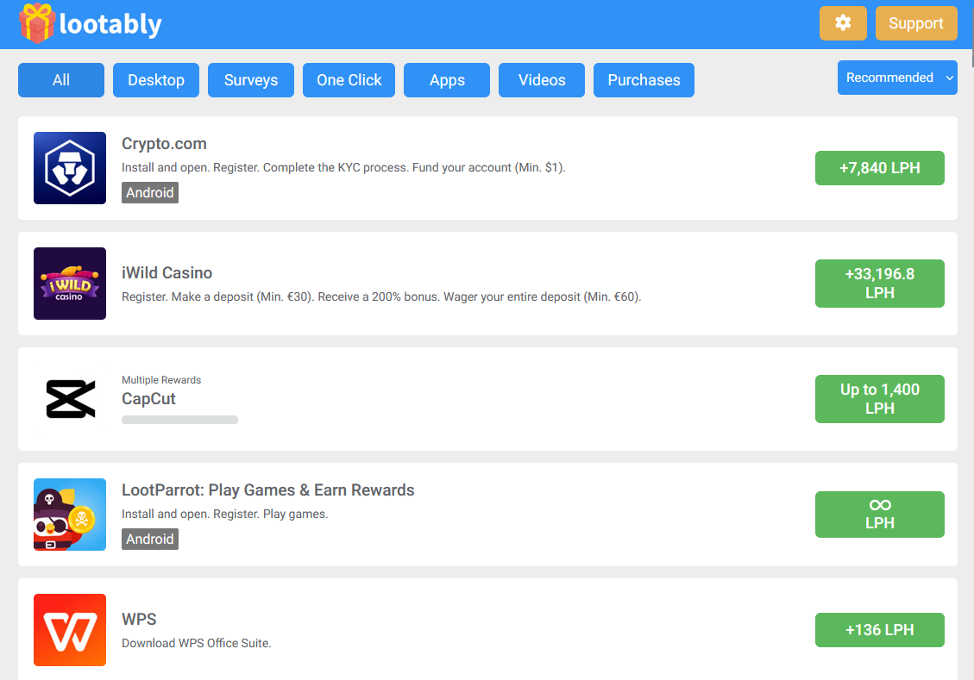
Task: Click the LootParrot pirate parrot icon
Action: [70, 515]
